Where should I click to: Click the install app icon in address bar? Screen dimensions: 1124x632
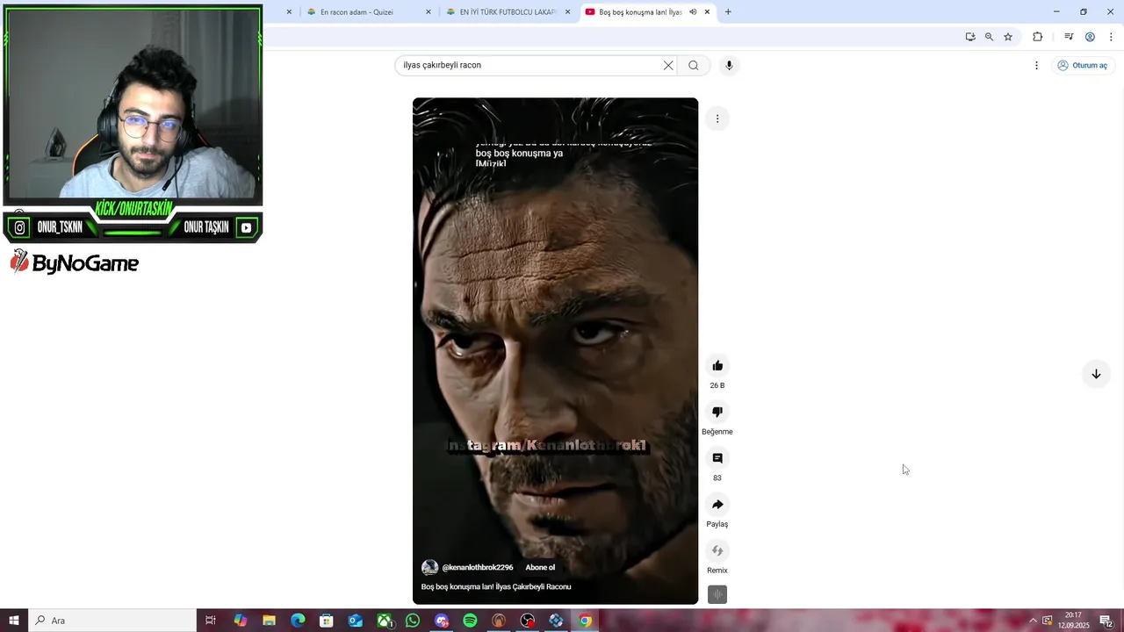click(970, 37)
